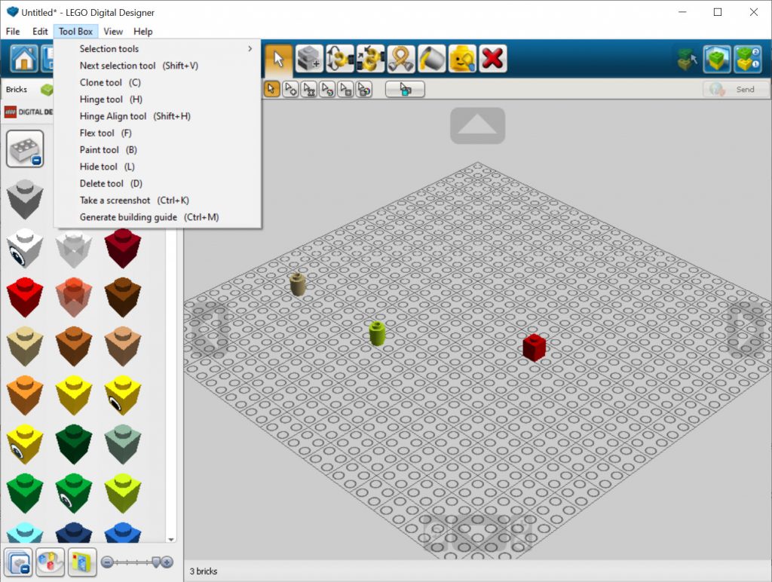
Task: Click the Send button
Action: 736,89
